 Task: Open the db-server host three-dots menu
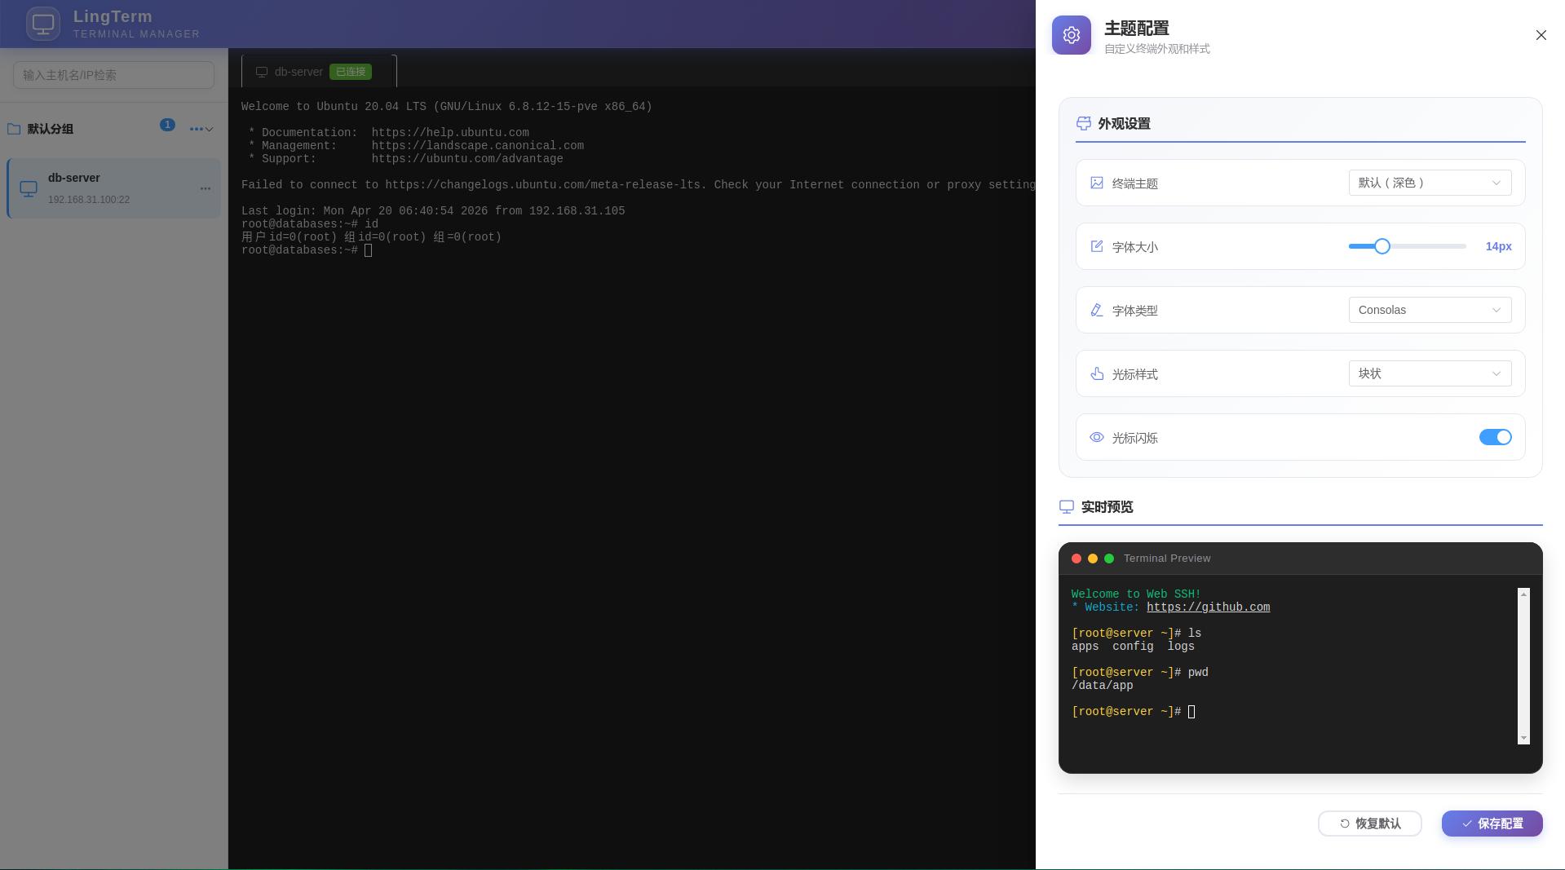click(206, 188)
